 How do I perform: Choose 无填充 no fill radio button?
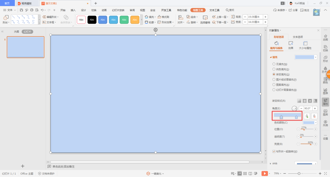point(274,64)
